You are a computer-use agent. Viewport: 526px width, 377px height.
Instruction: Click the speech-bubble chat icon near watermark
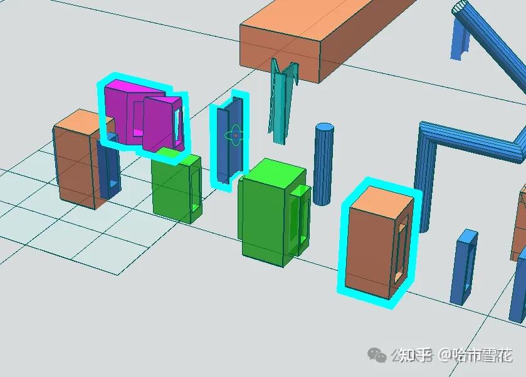(x=381, y=358)
